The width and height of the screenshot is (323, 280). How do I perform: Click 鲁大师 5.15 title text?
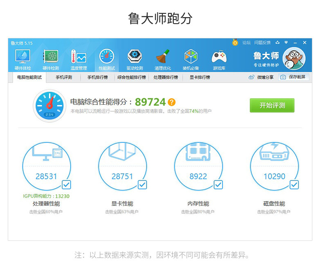[22, 43]
